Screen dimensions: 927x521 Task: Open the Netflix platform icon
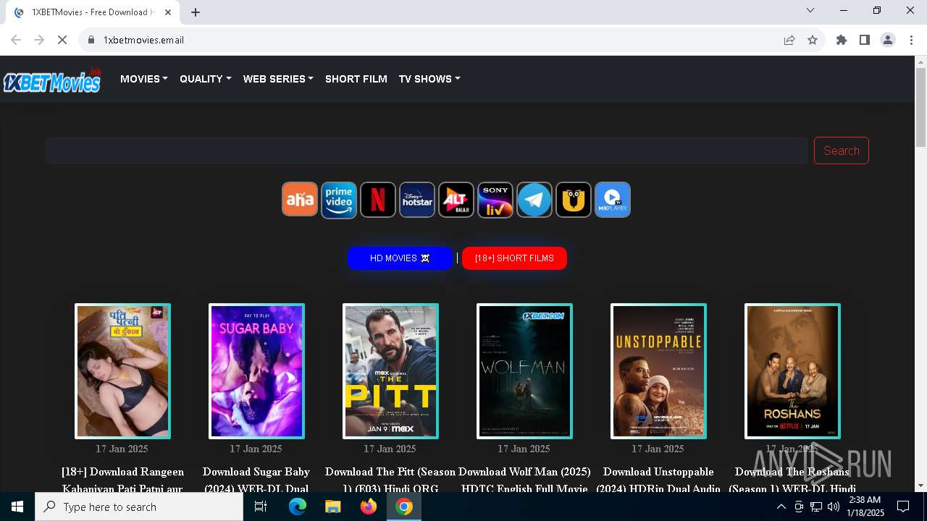378,200
